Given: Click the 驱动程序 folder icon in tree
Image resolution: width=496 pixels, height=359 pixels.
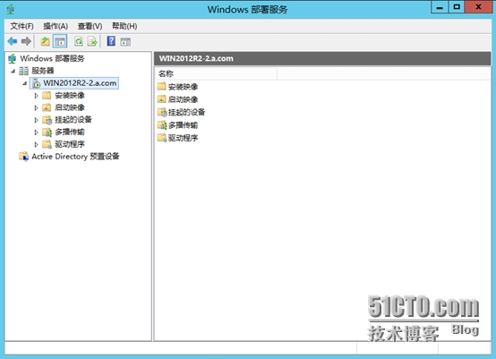Looking at the screenshot, I should pos(47,144).
